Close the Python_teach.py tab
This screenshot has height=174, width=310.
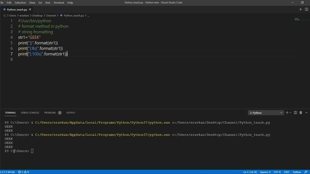(x=30, y=10)
